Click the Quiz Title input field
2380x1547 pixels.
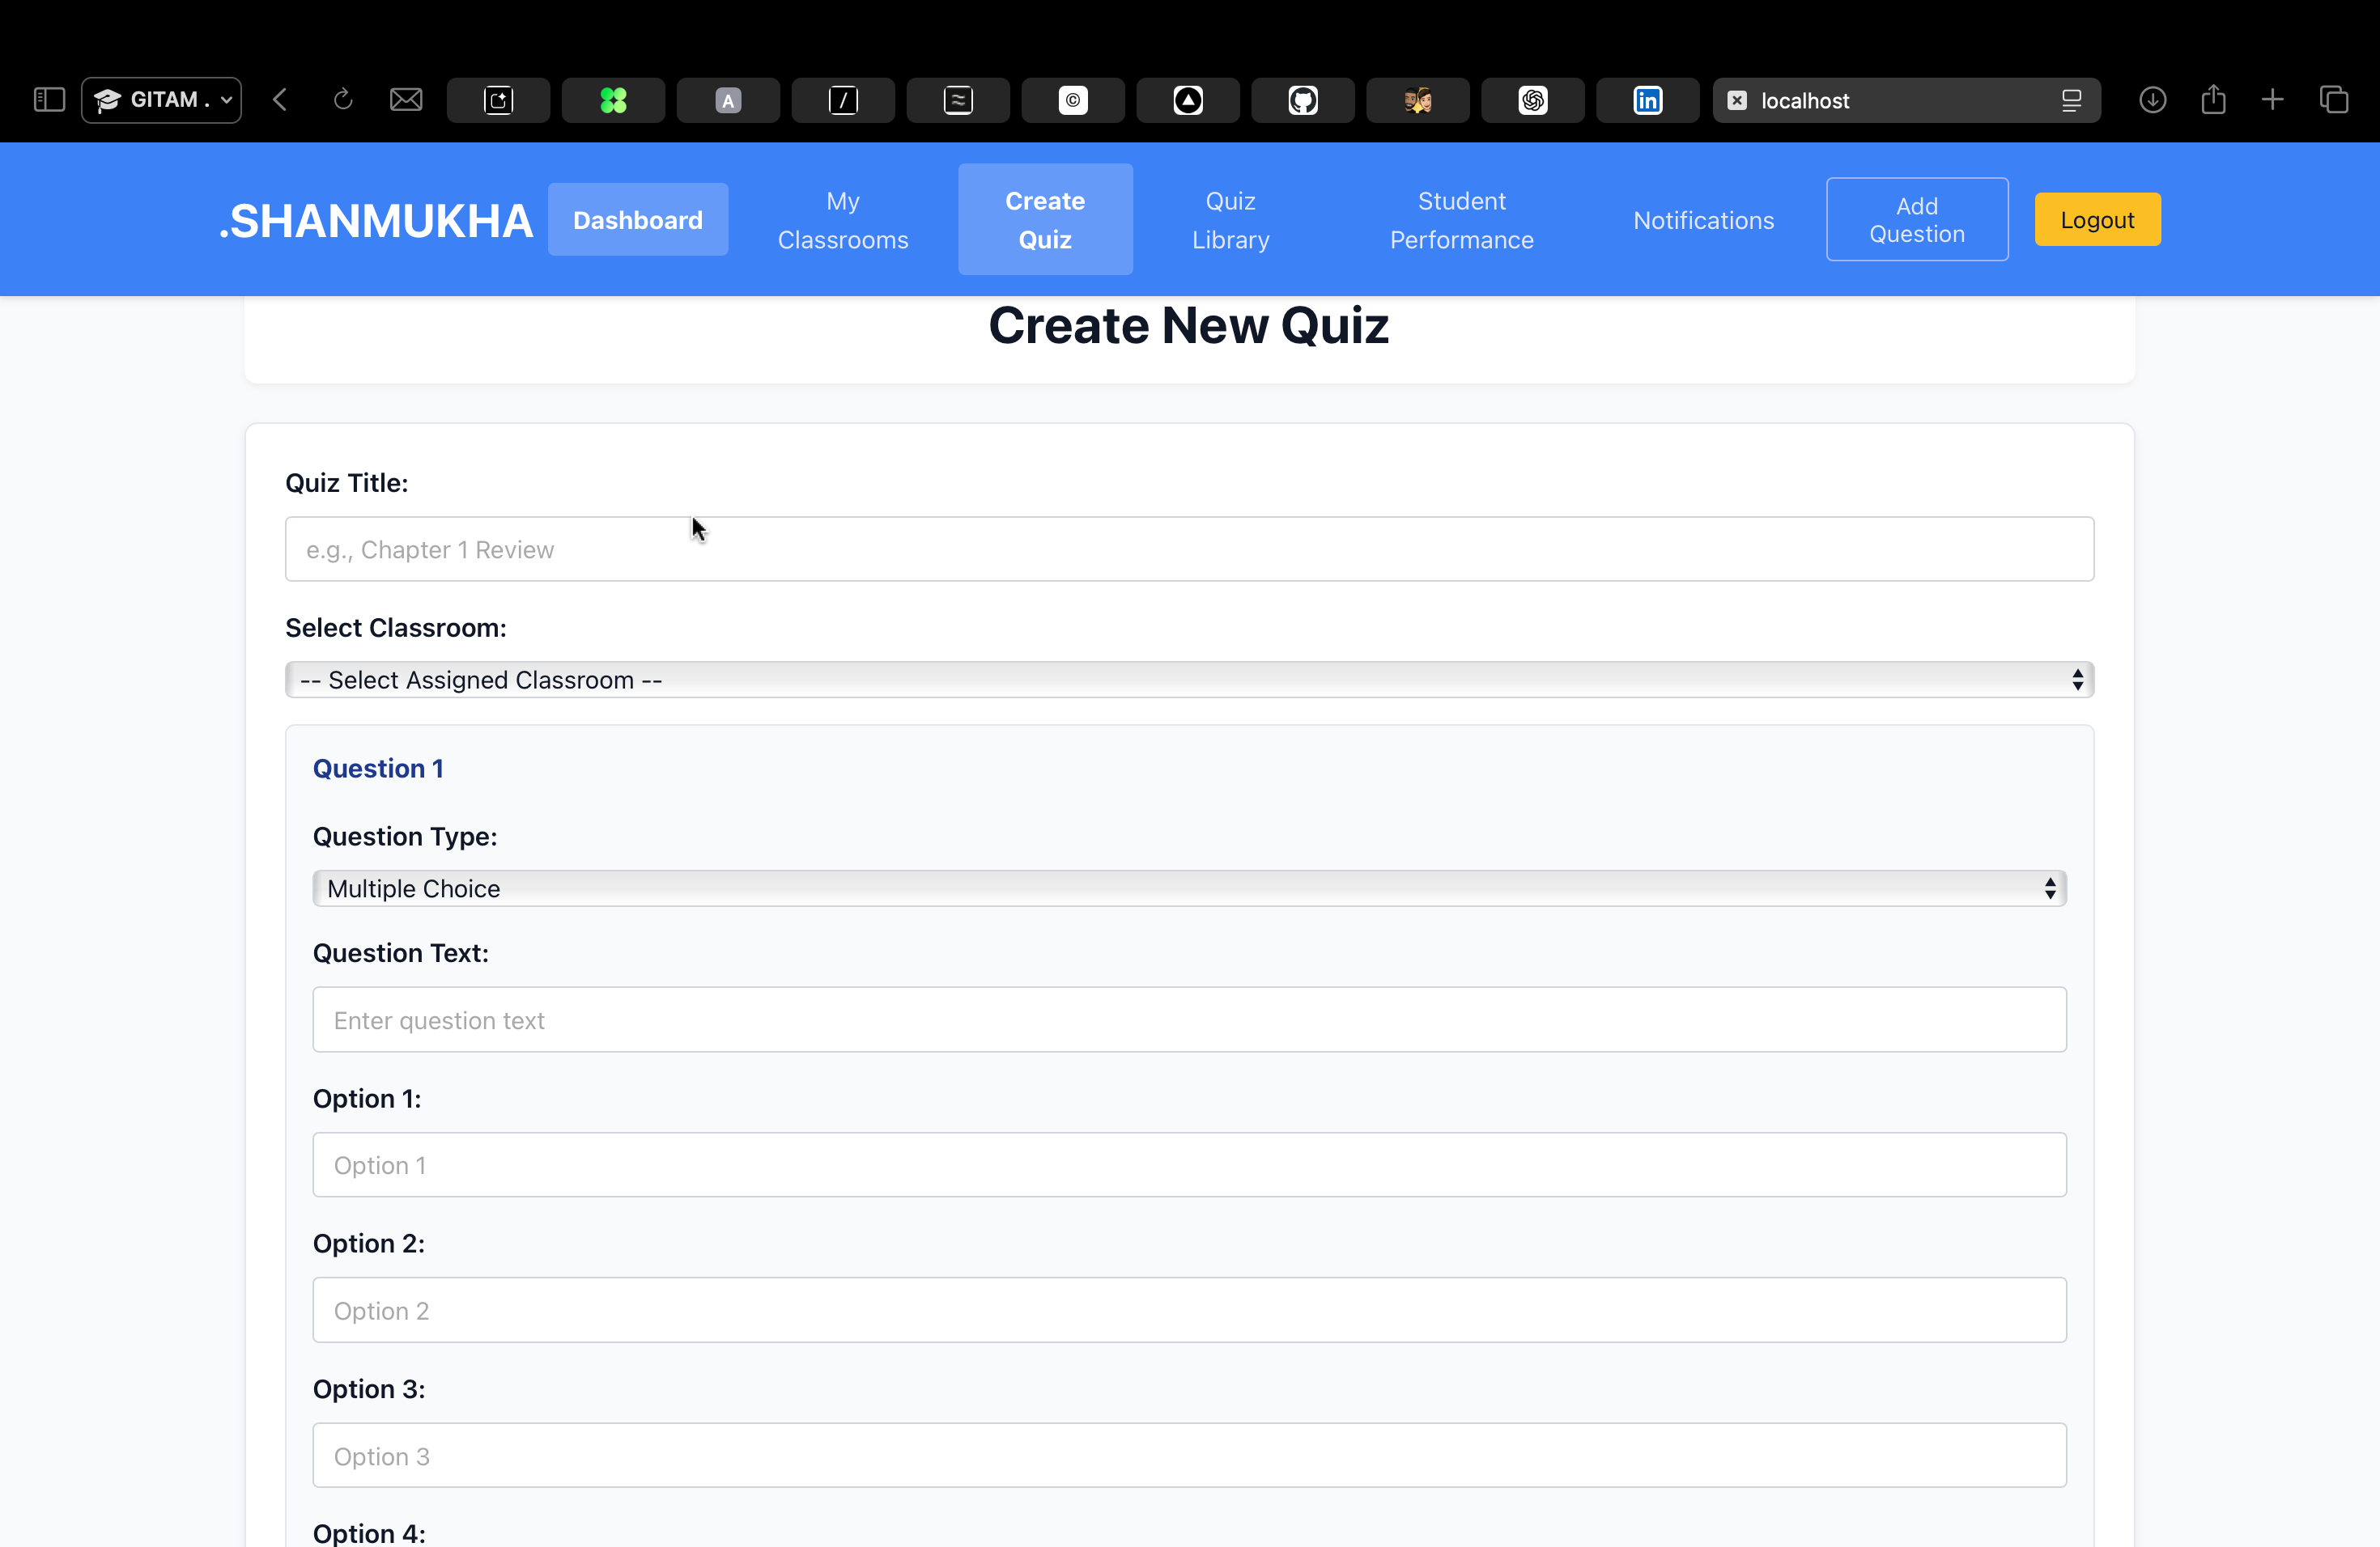(1188, 549)
